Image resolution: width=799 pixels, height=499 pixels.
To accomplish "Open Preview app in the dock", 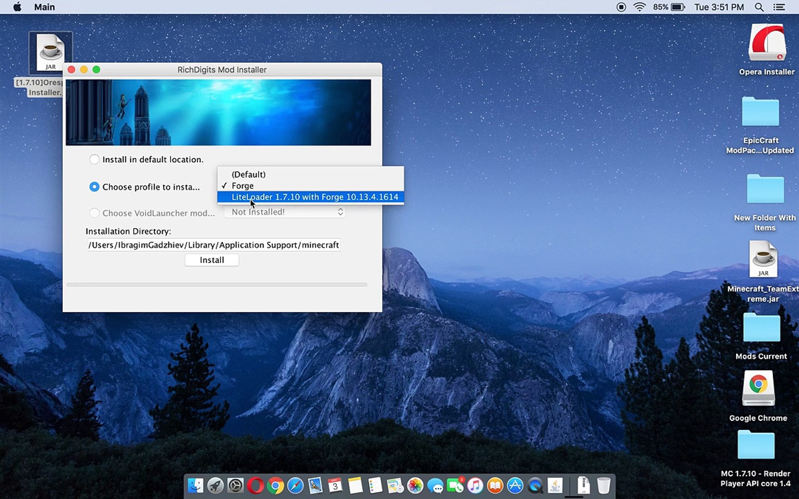I will [x=395, y=486].
